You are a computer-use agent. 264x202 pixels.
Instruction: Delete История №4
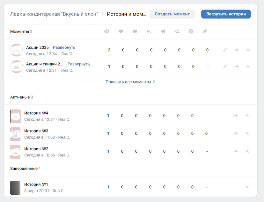click(247, 116)
